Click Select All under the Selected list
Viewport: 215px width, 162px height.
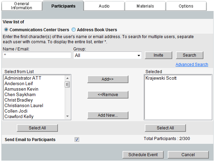[x=165, y=128]
